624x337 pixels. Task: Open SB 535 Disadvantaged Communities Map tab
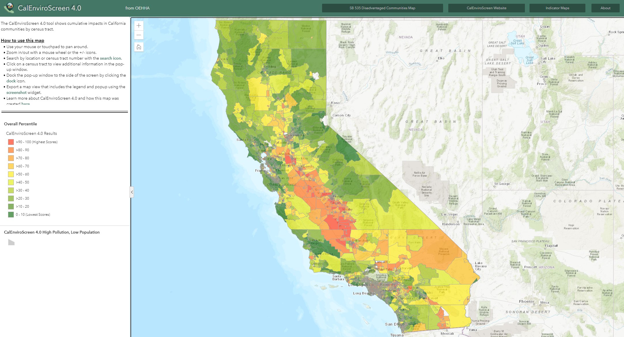coord(382,8)
